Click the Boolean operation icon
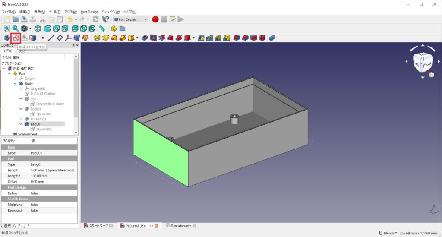This screenshot has height=237, width=442. (272, 38)
